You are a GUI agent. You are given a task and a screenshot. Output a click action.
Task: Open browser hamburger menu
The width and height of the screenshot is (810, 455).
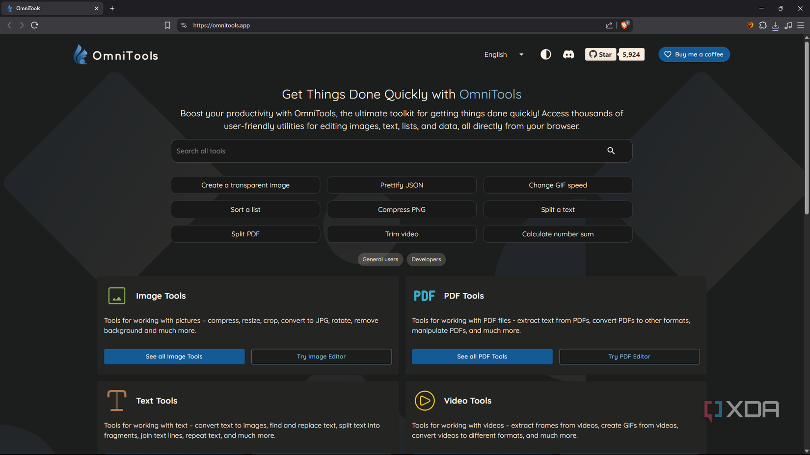point(801,25)
